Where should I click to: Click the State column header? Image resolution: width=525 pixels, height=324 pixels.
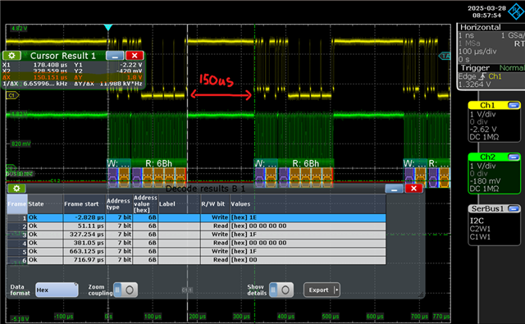coord(45,204)
